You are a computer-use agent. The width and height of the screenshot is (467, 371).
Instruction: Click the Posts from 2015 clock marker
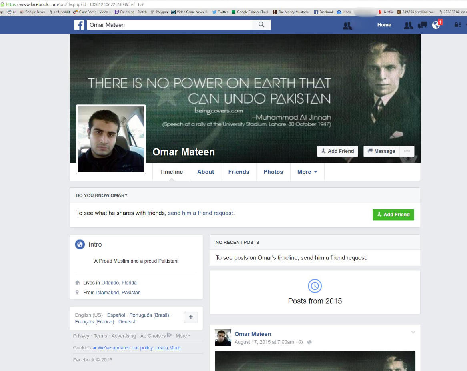point(315,286)
